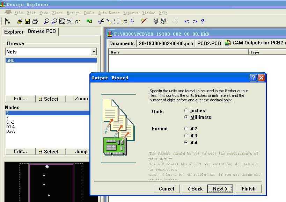Select node D2-A in Nodes list

tap(47, 131)
